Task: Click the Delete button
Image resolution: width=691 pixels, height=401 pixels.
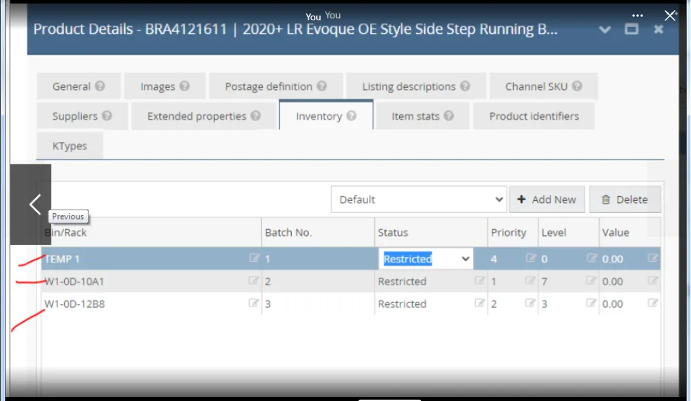Action: (x=625, y=199)
